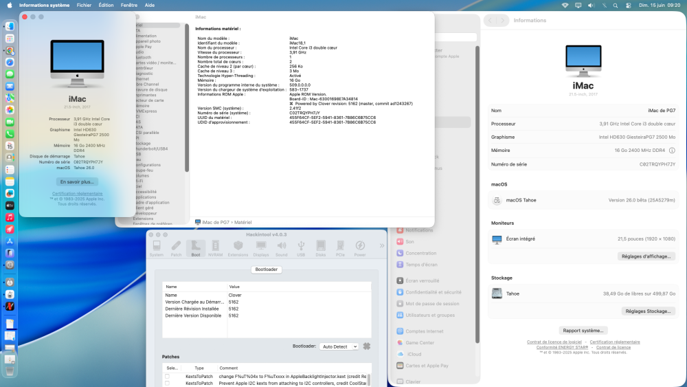Image resolution: width=687 pixels, height=387 pixels.
Task: Open Messages from the Dock
Action: (10, 74)
